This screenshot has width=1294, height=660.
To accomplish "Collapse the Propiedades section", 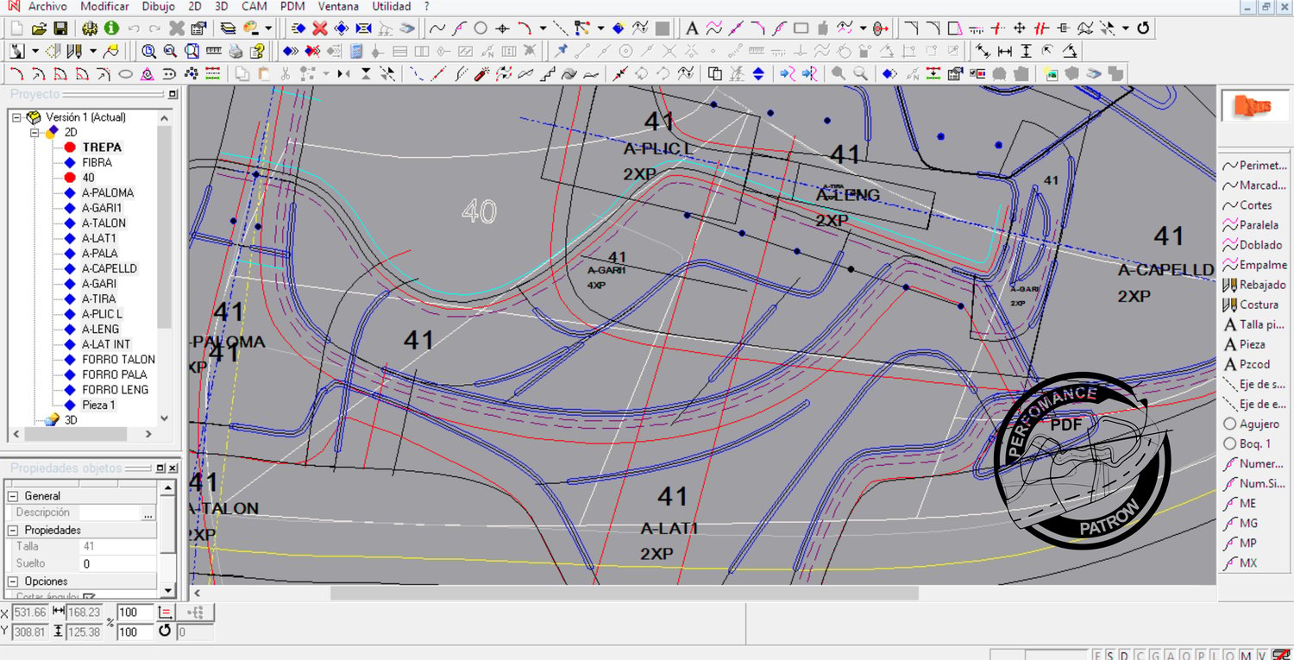I will click(x=12, y=531).
